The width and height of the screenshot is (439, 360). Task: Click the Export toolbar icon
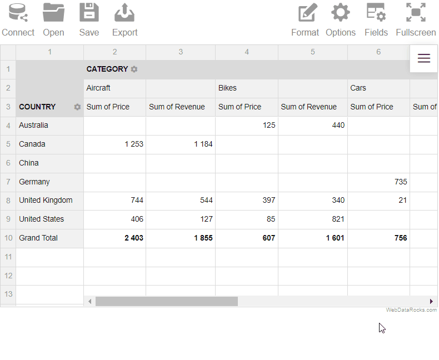coord(124,13)
